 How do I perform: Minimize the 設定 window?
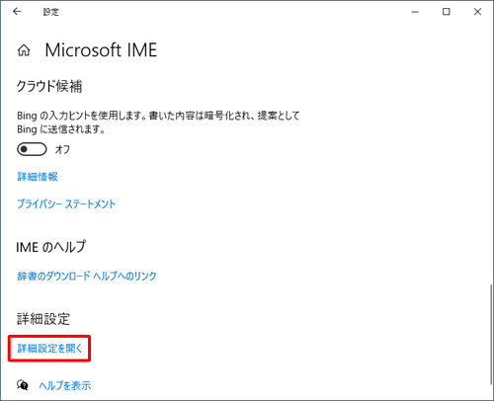pyautogui.click(x=415, y=12)
